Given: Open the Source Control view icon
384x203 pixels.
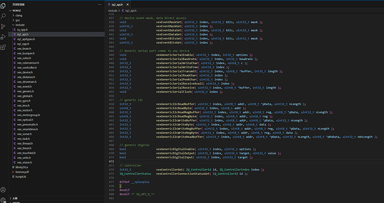Looking at the screenshot, I should tap(3, 27).
